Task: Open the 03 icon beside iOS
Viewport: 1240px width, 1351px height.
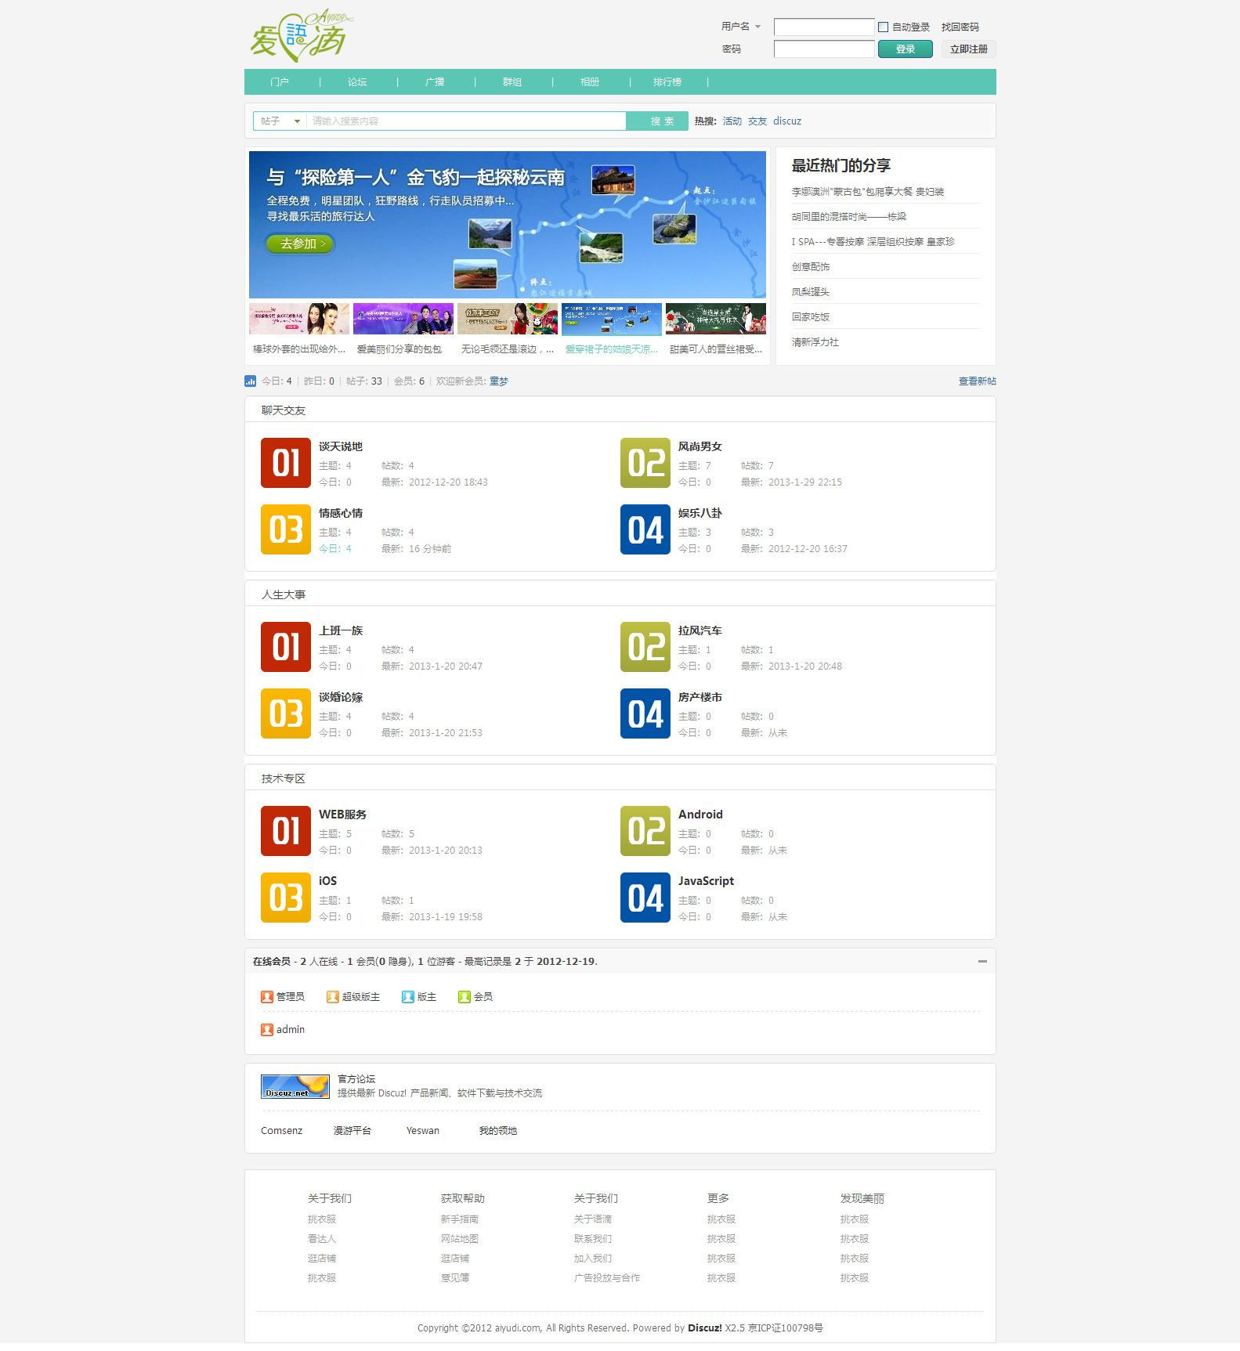Action: pos(286,898)
